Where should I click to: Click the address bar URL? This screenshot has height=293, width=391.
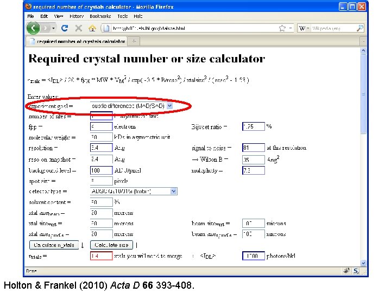coord(149,28)
